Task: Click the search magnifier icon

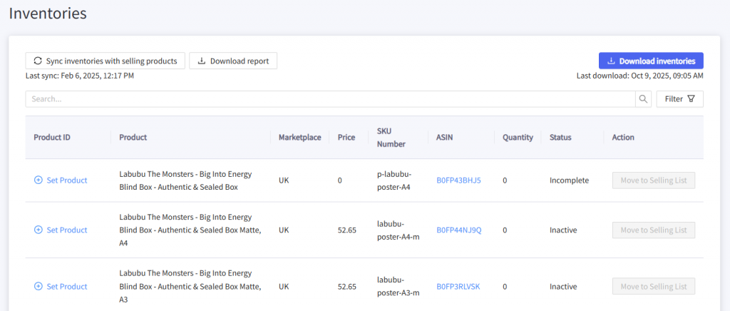Action: (644, 99)
